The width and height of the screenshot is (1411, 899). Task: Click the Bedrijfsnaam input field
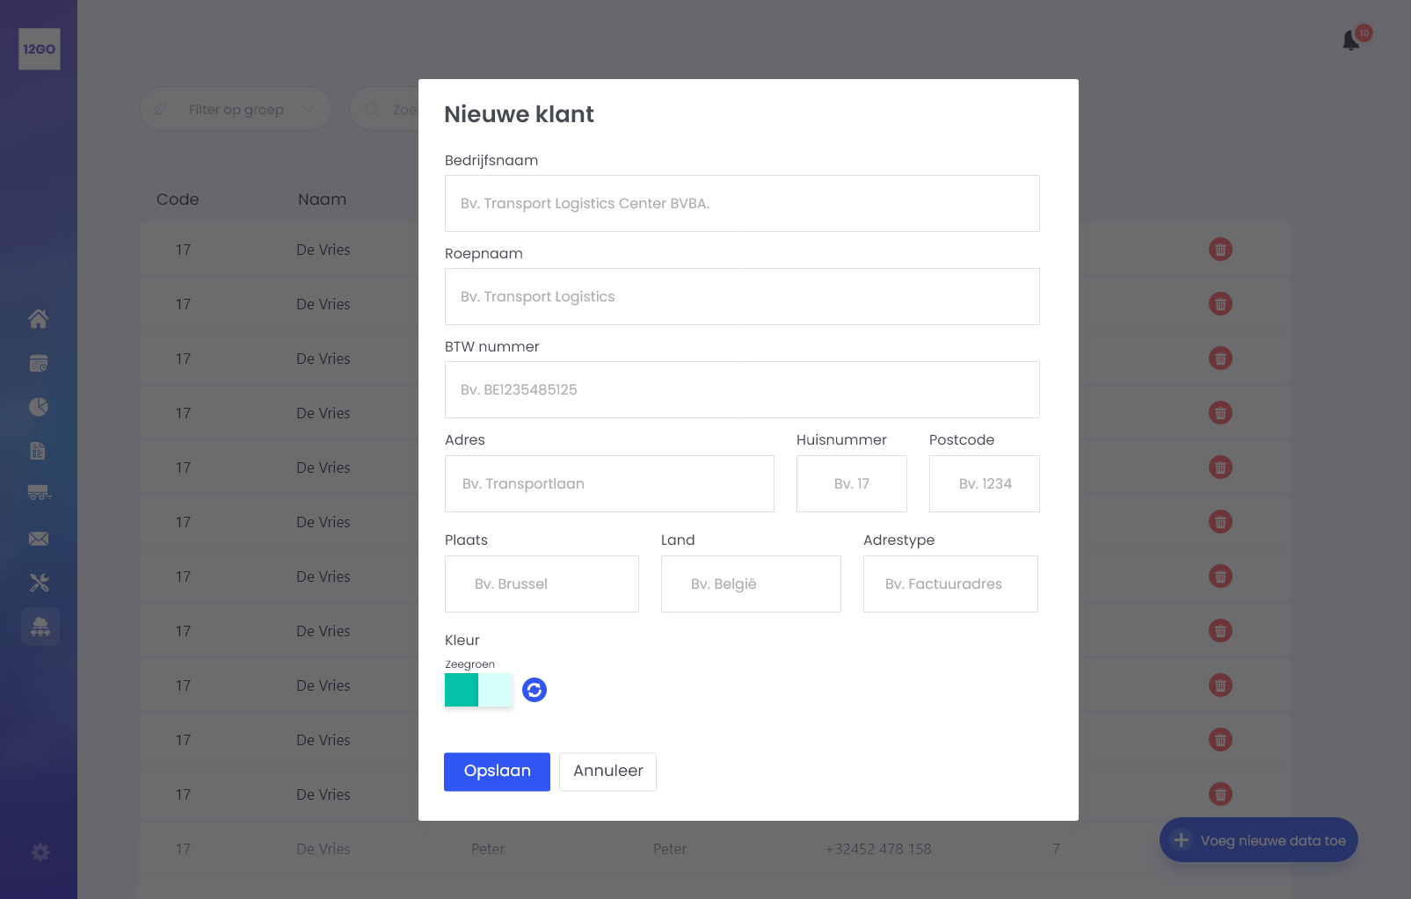tap(742, 203)
